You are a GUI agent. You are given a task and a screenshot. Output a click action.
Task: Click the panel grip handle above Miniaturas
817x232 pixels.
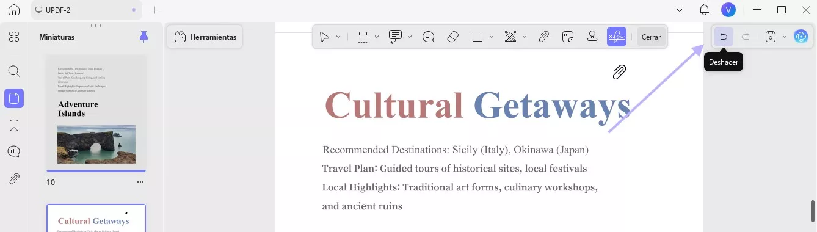coord(96,26)
